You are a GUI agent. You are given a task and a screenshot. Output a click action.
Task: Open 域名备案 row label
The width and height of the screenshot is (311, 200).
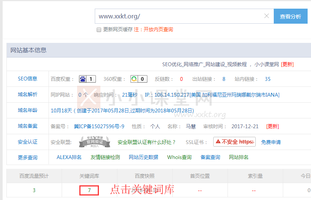tap(27, 126)
